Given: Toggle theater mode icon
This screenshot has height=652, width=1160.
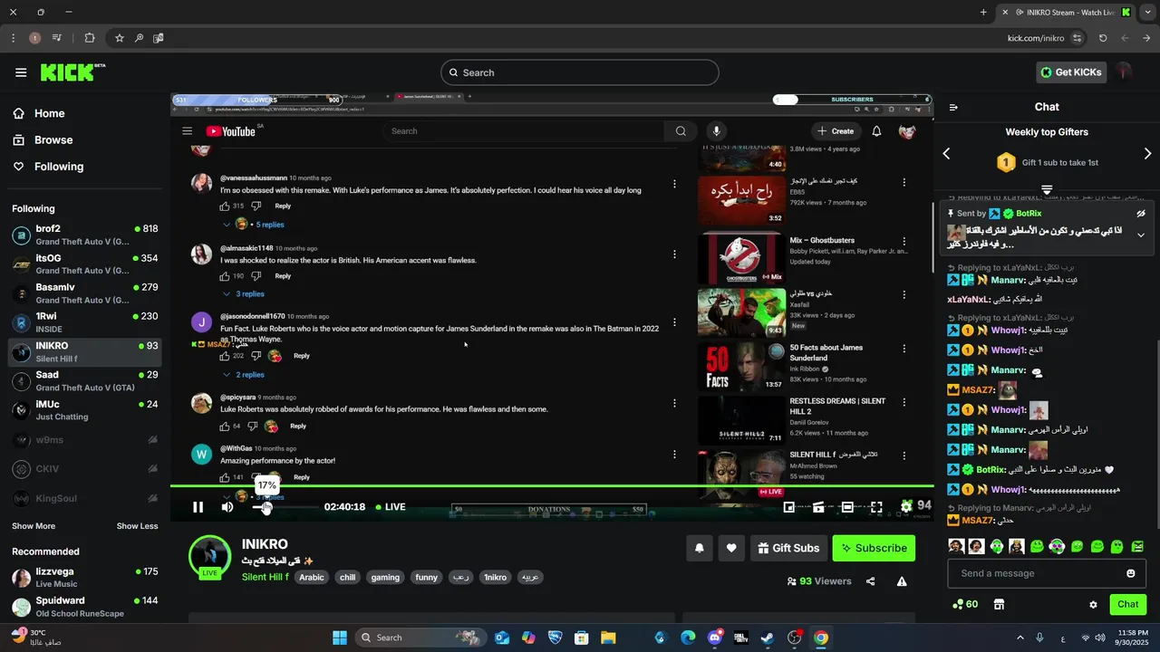Looking at the screenshot, I should (x=847, y=507).
